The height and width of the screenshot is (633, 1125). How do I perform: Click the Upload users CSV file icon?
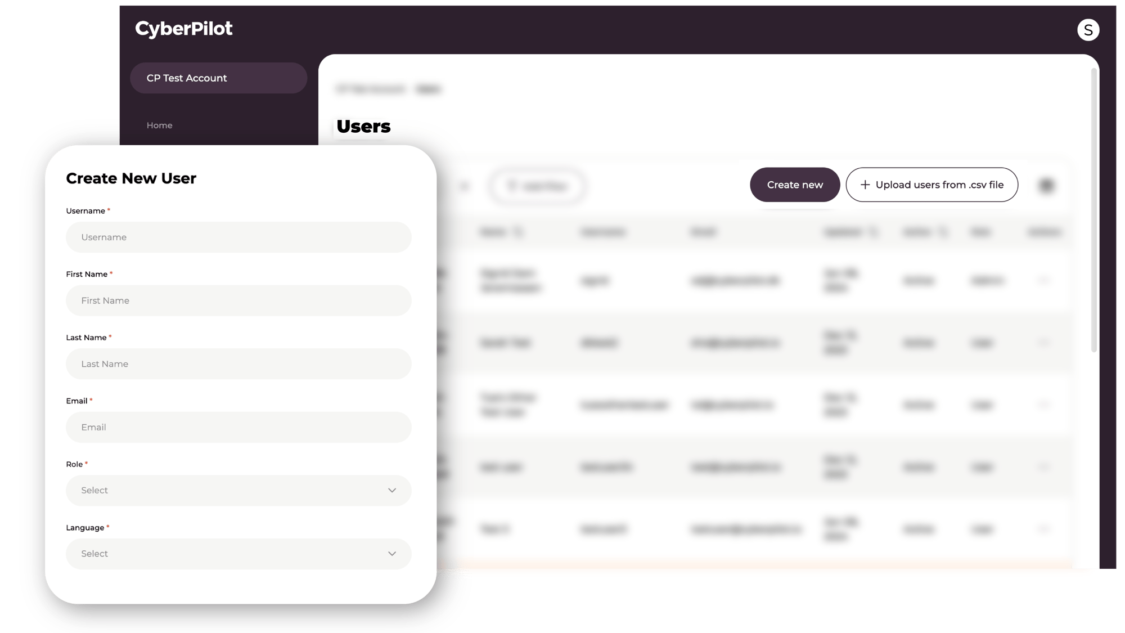click(865, 184)
